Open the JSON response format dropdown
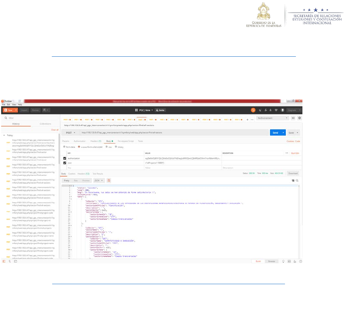This screenshot has width=346, height=334. click(99, 181)
